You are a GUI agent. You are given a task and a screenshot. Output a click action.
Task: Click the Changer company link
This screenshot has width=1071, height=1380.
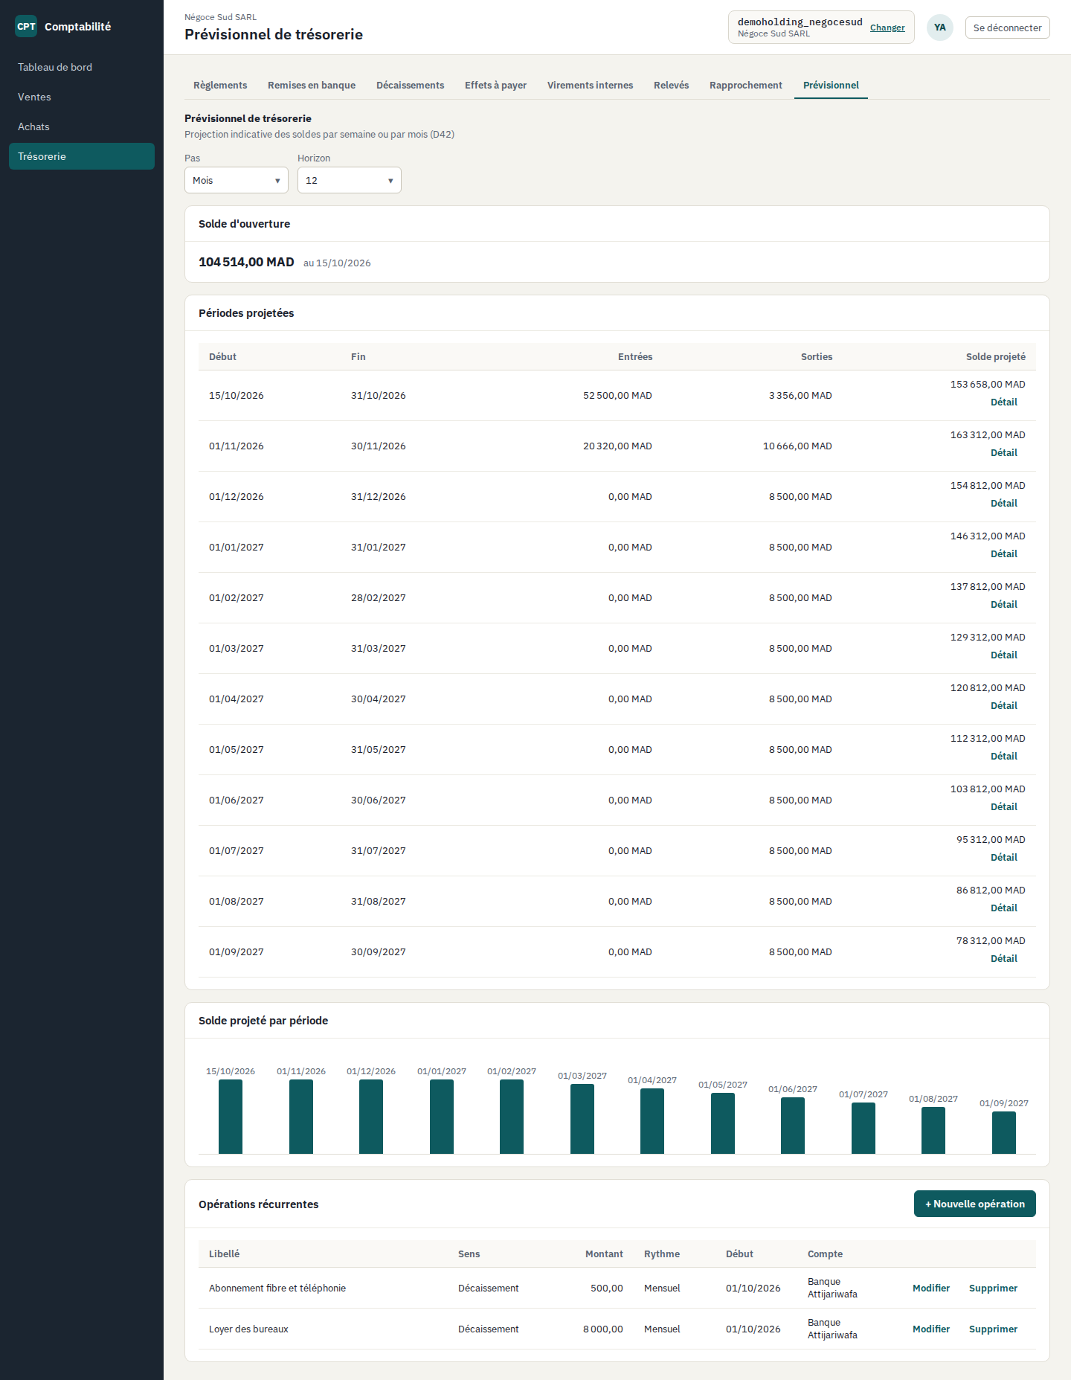point(887,28)
